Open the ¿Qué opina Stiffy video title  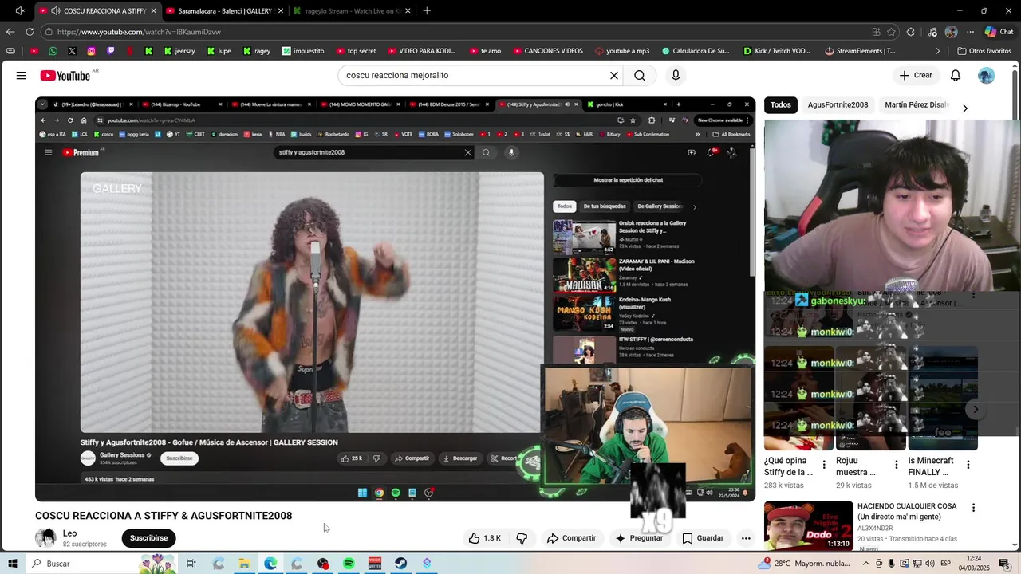click(788, 466)
